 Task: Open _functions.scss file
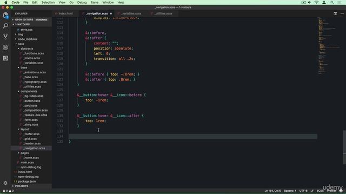34,53
